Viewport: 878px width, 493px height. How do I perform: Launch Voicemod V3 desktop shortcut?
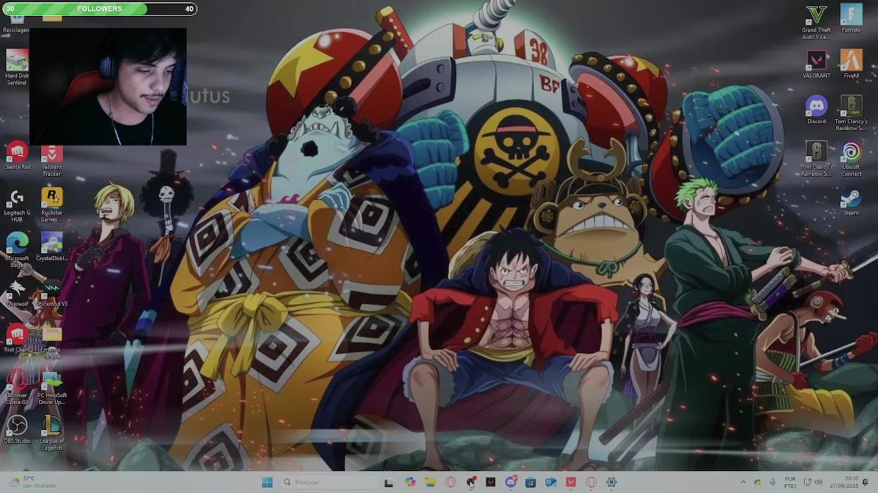51,293
